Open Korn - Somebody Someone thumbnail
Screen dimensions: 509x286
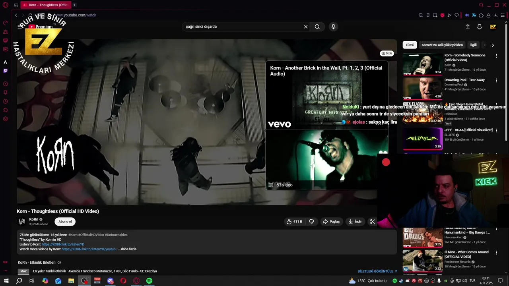(x=422, y=64)
